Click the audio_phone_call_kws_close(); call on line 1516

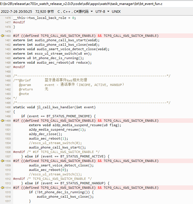(x=65, y=197)
